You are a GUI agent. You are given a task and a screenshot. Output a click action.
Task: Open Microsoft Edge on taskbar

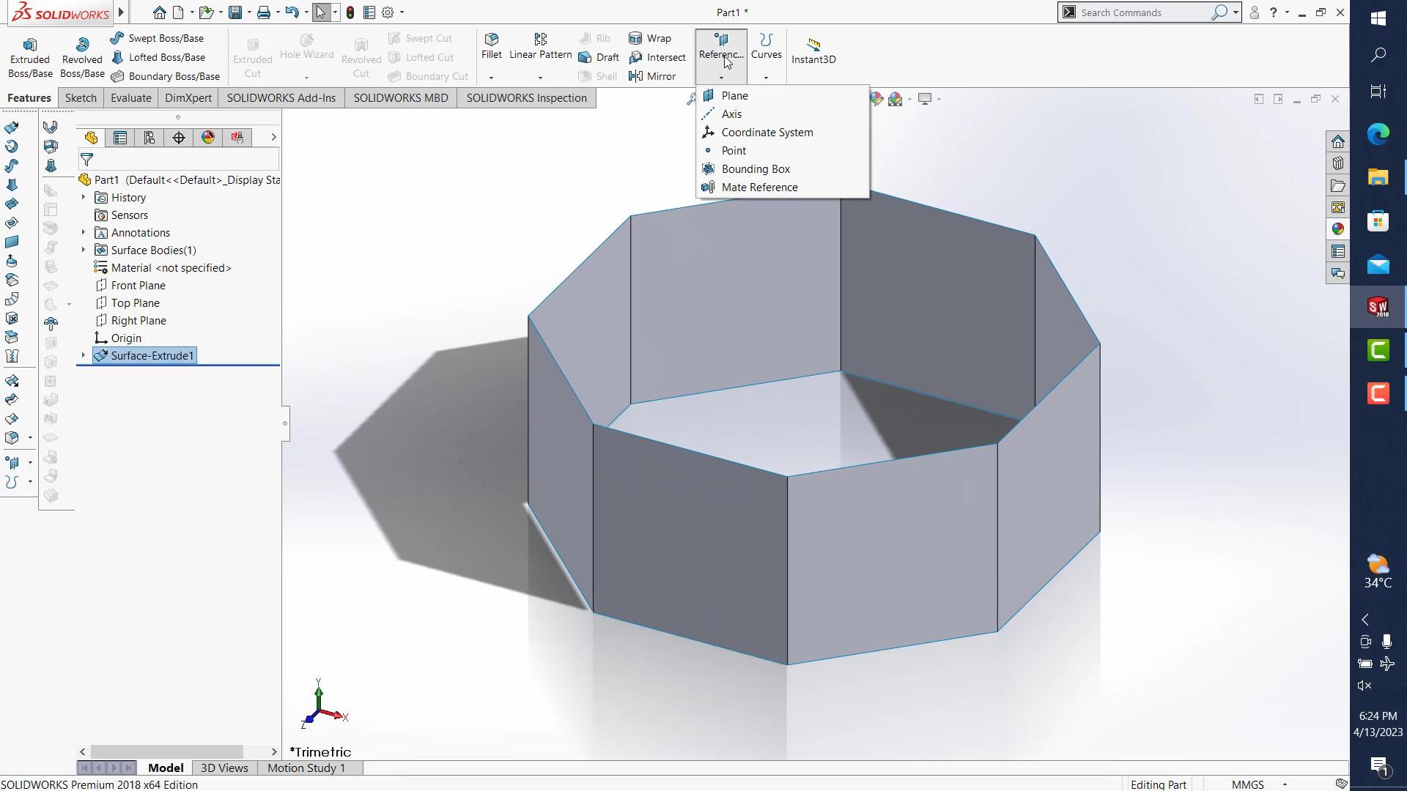point(1378,134)
